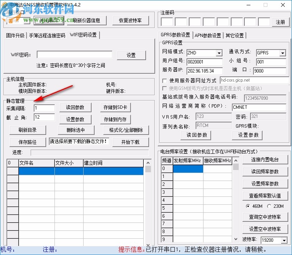Screen dimensions: 292x255
Task: Toggle the GSM拨号方式 host checkbox
Action: (x=165, y=88)
